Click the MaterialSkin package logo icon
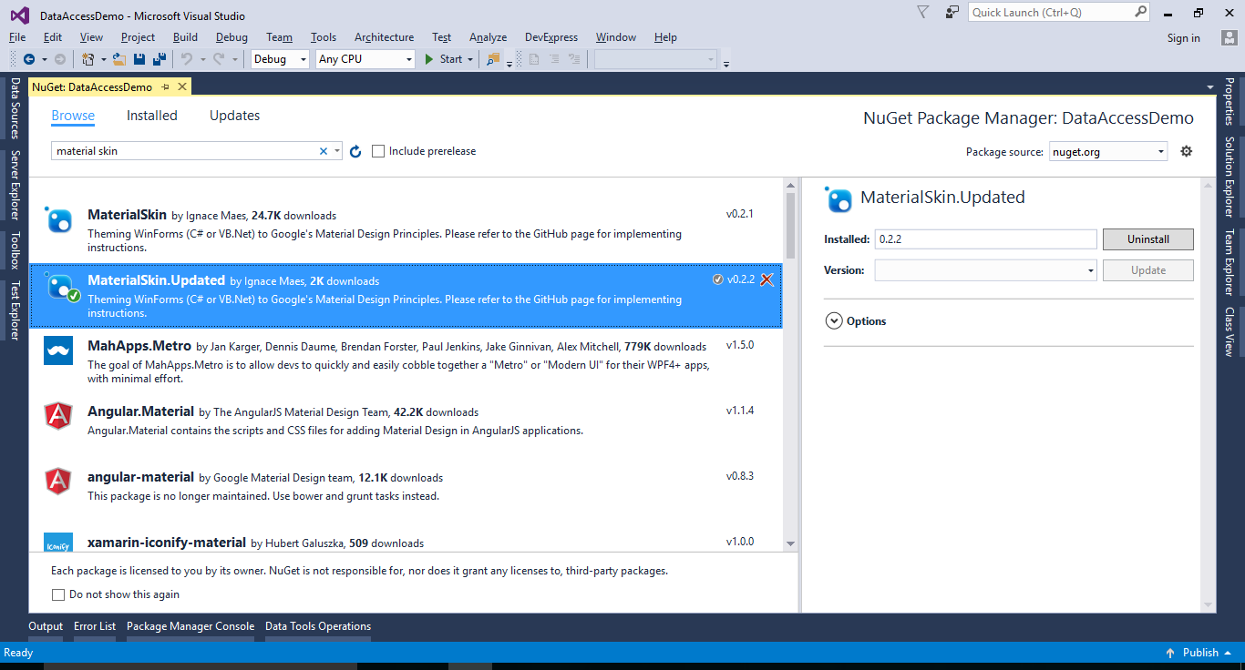The height and width of the screenshot is (670, 1245). click(x=58, y=220)
